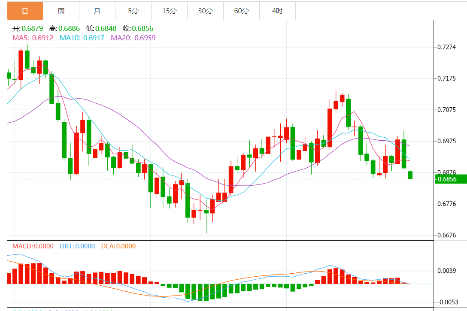467x311 pixels.
Task: Switch to the 周 weekly tab
Action: 61,11
